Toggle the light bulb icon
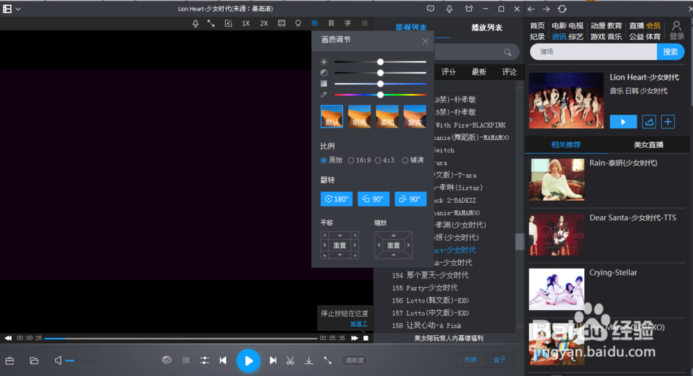Image resolution: width=693 pixels, height=376 pixels. 298,23
